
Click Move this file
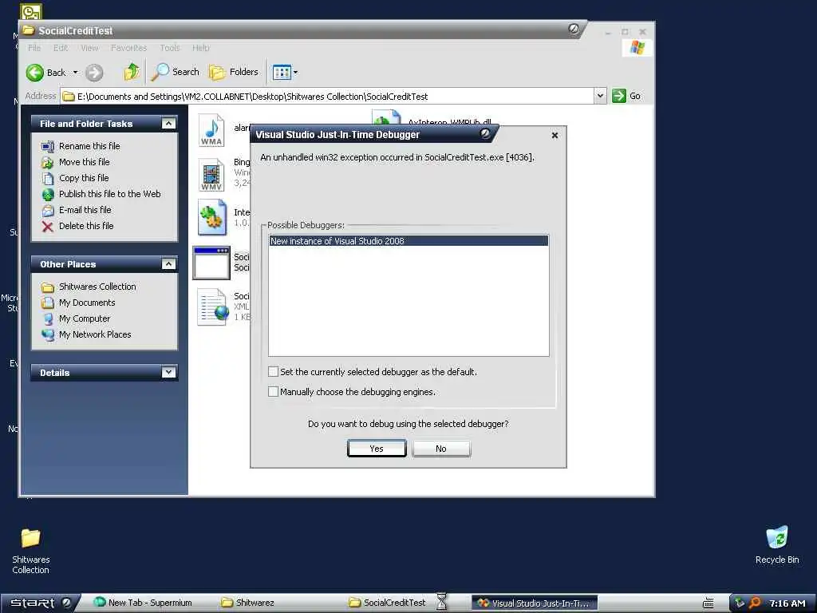click(x=85, y=162)
